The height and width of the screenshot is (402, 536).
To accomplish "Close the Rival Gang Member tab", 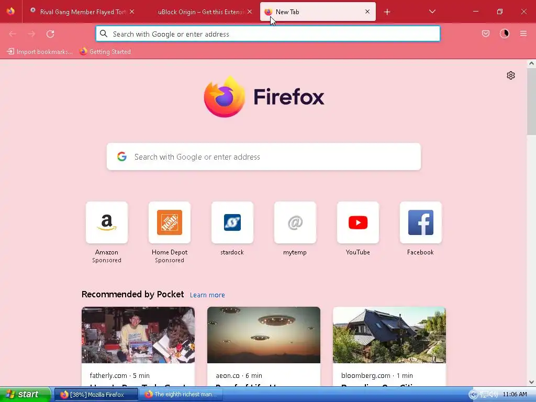I will point(132,12).
